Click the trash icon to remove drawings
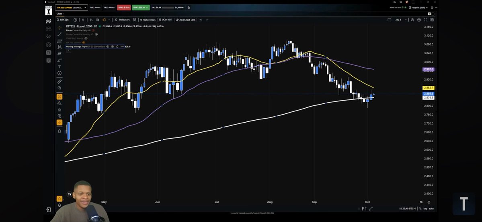 (59, 131)
